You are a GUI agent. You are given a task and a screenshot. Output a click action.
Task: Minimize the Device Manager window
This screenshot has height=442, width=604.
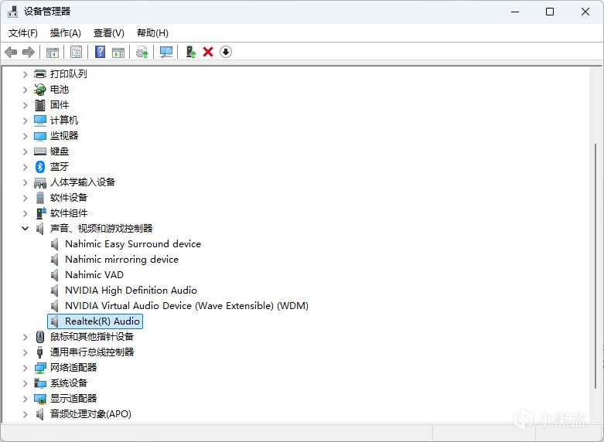coord(515,12)
